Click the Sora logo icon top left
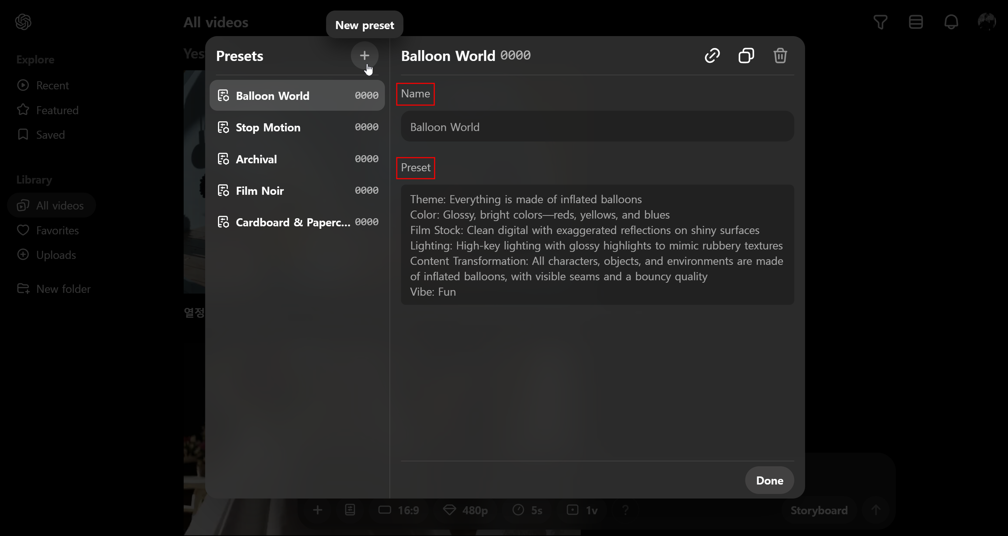Image resolution: width=1008 pixels, height=536 pixels. coord(23,22)
